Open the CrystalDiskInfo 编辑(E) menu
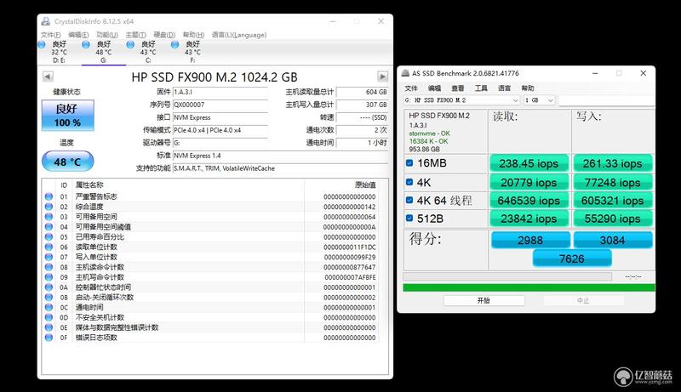Image resolution: width=681 pixels, height=392 pixels. pos(78,35)
